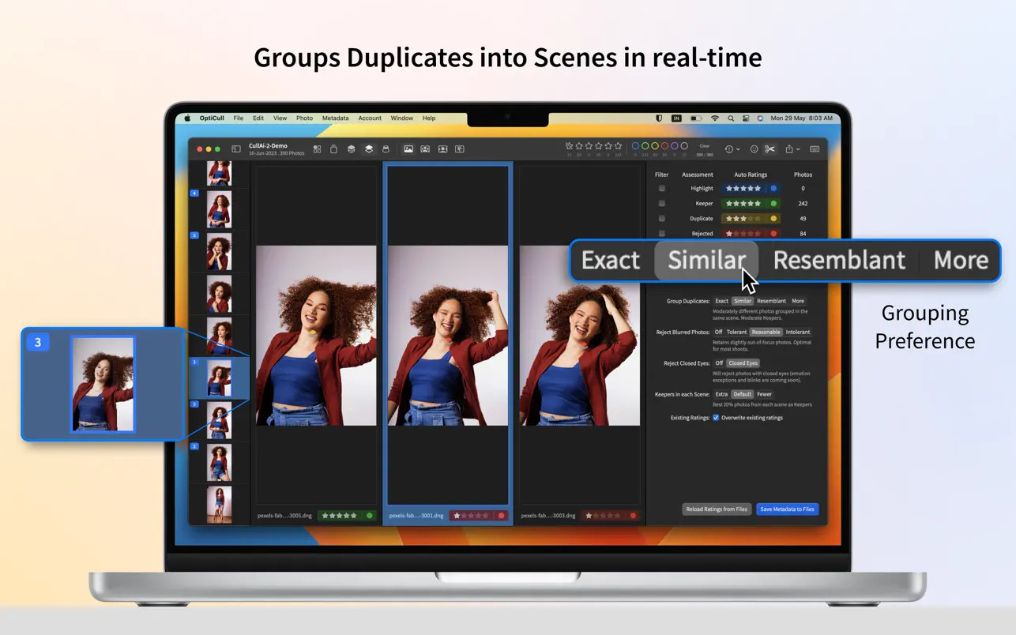Viewport: 1016px width, 635px height.
Task: Select the pexels-fab...-3005.dng photo preview
Action: 316,336
